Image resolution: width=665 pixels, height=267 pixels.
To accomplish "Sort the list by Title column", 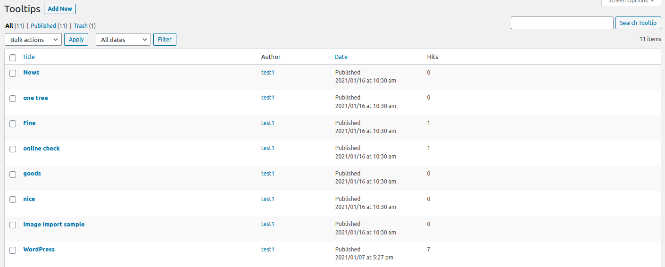I will pyautogui.click(x=29, y=57).
